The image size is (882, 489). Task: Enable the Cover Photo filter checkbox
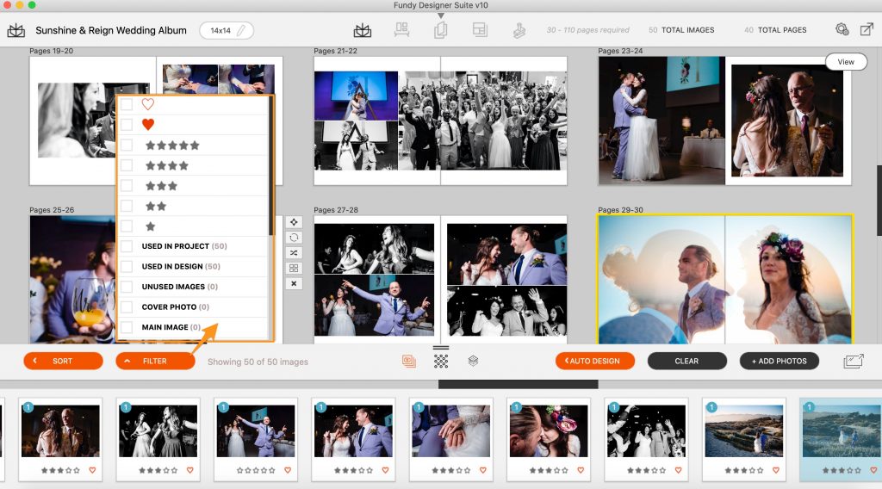127,306
